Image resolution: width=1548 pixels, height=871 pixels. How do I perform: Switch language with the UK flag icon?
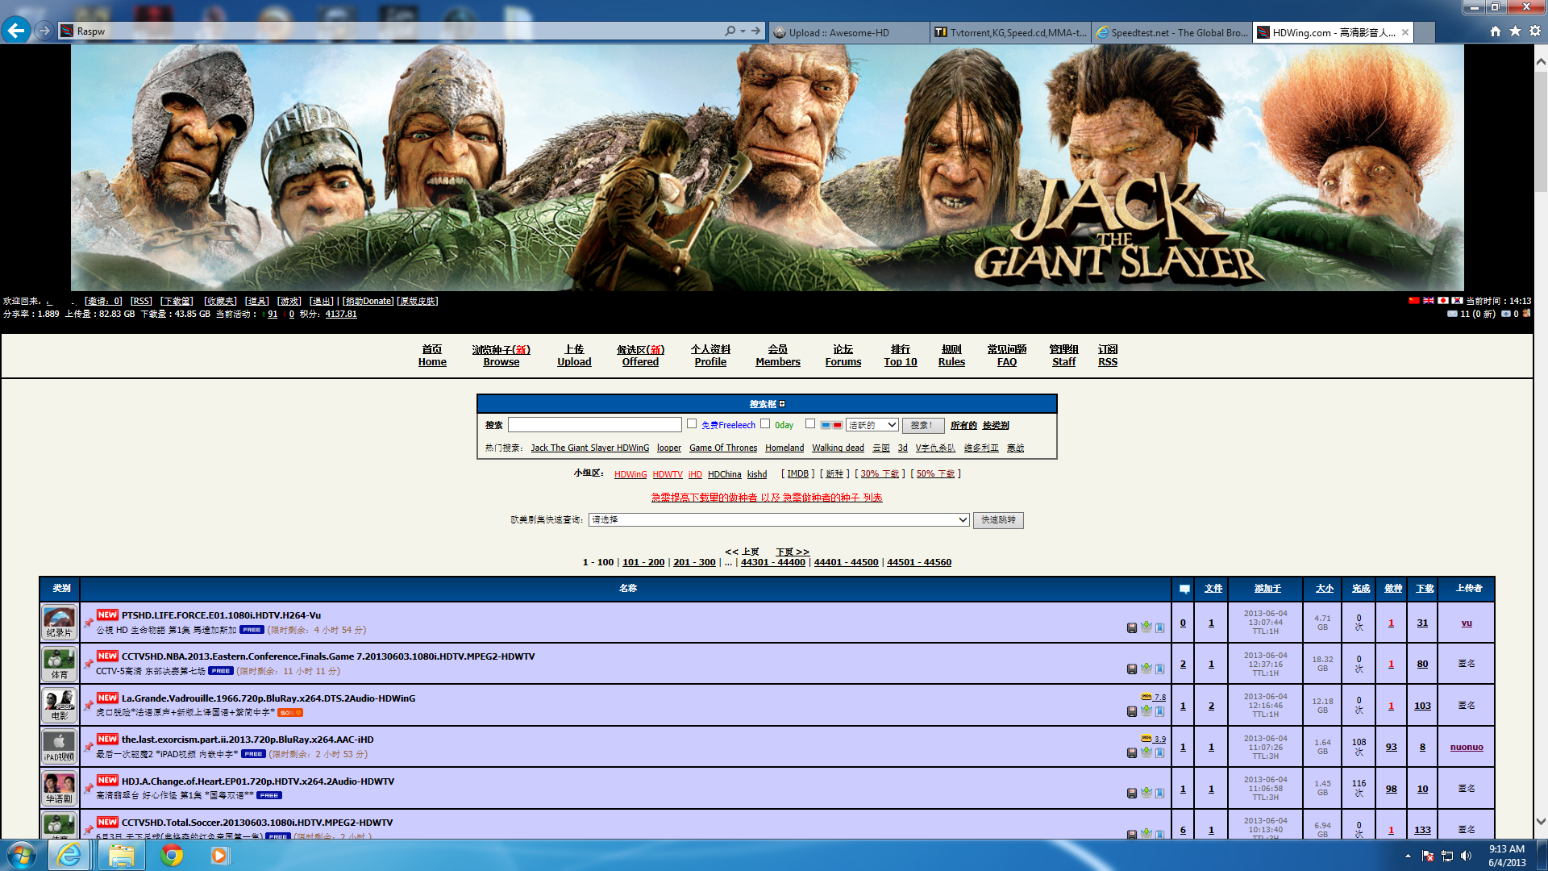click(1428, 301)
